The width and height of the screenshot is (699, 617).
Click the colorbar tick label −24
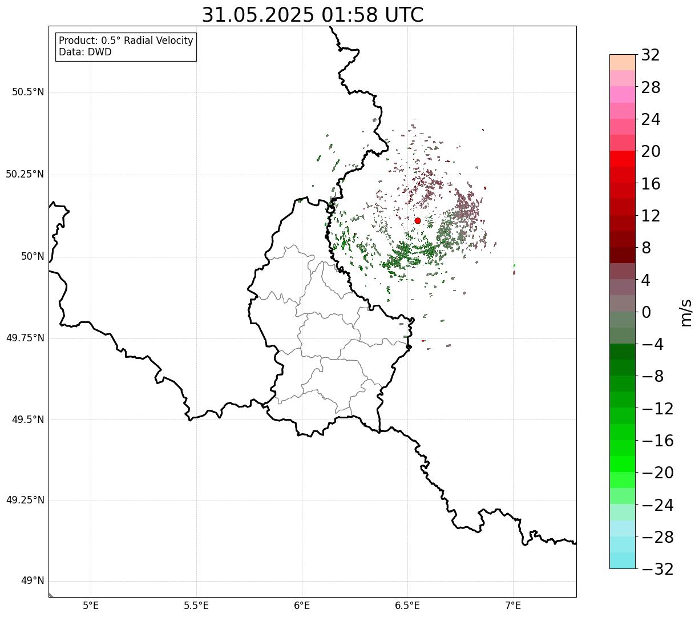(x=657, y=505)
